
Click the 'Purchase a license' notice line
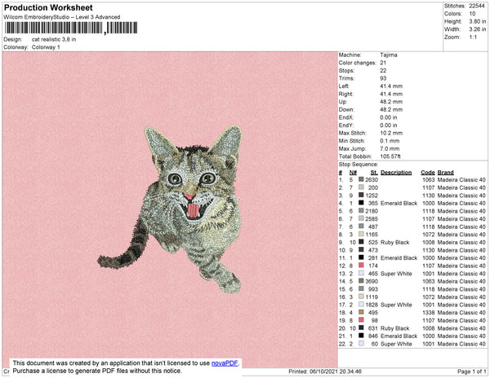pos(97,371)
